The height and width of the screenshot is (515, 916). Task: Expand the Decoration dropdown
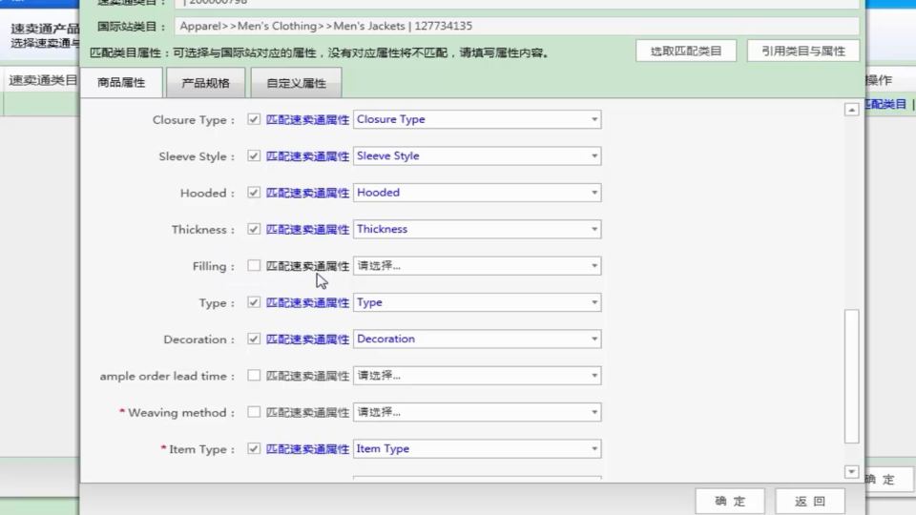click(x=477, y=339)
